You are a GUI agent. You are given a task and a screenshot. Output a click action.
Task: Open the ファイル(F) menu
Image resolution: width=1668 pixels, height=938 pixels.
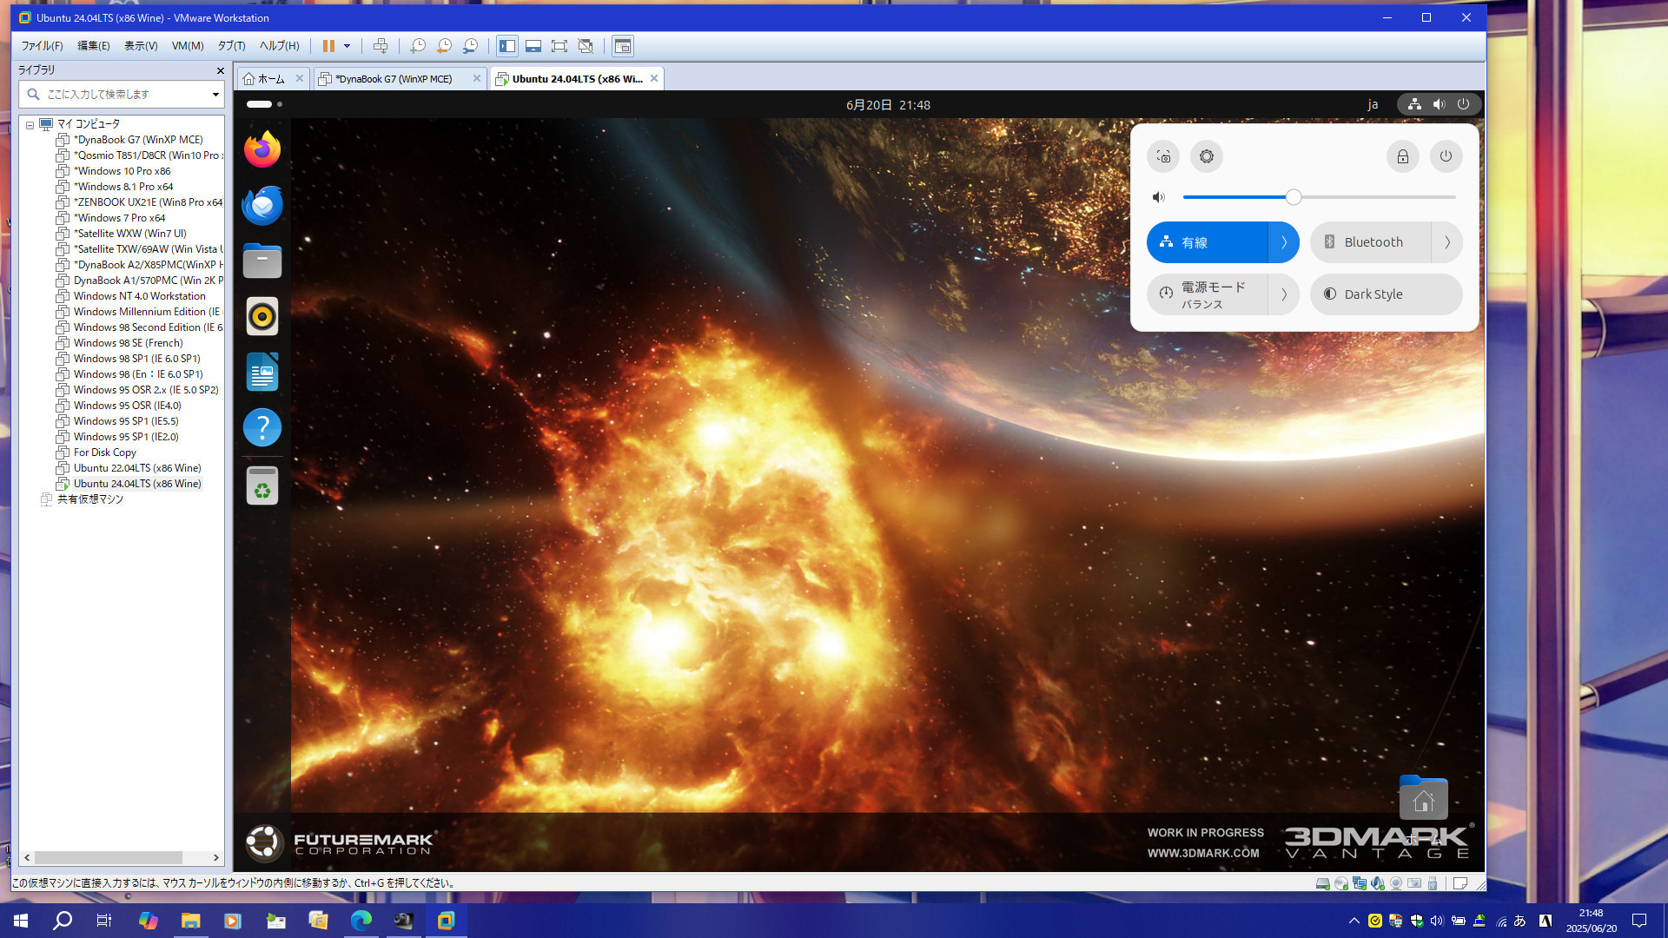coord(42,46)
